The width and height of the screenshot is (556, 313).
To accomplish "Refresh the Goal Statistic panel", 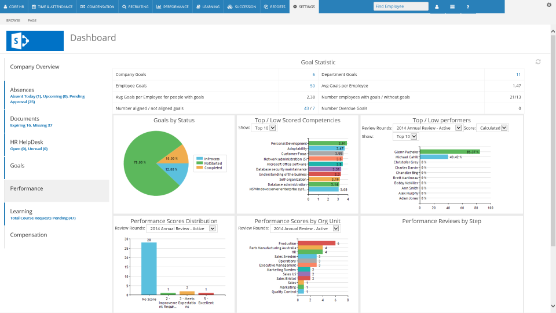I will click(x=538, y=62).
